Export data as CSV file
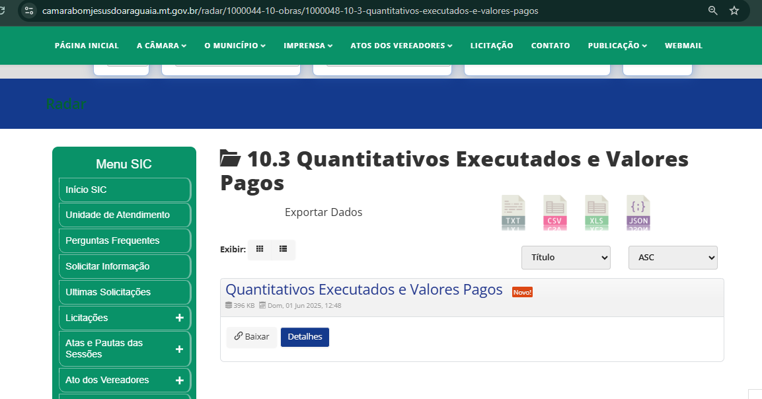This screenshot has width=762, height=399. 554,213
